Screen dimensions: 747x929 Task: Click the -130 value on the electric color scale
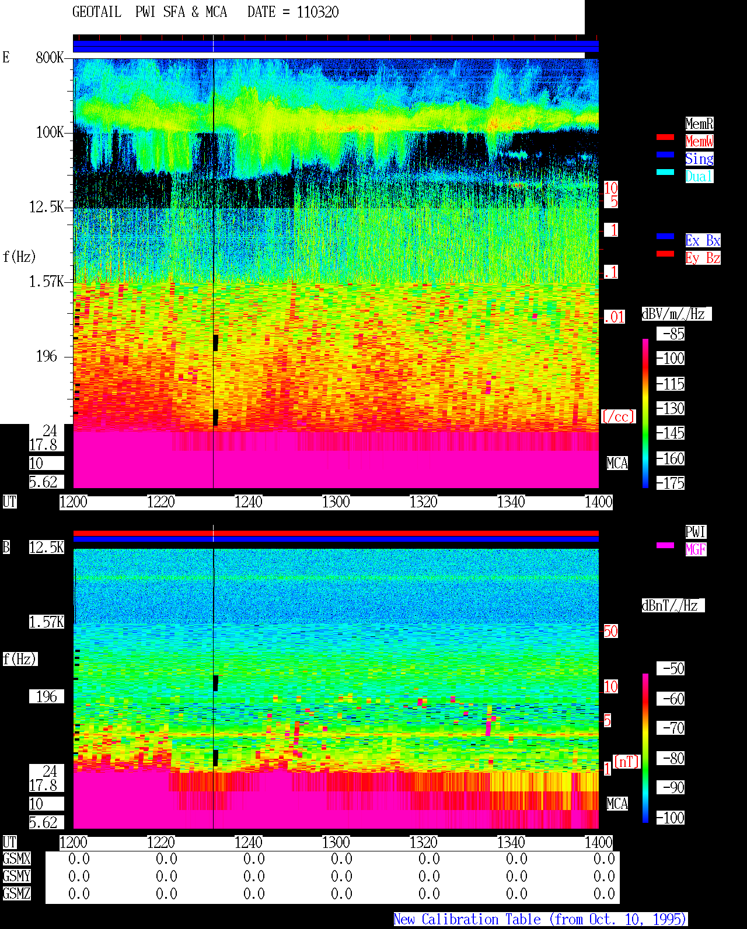pyautogui.click(x=671, y=408)
